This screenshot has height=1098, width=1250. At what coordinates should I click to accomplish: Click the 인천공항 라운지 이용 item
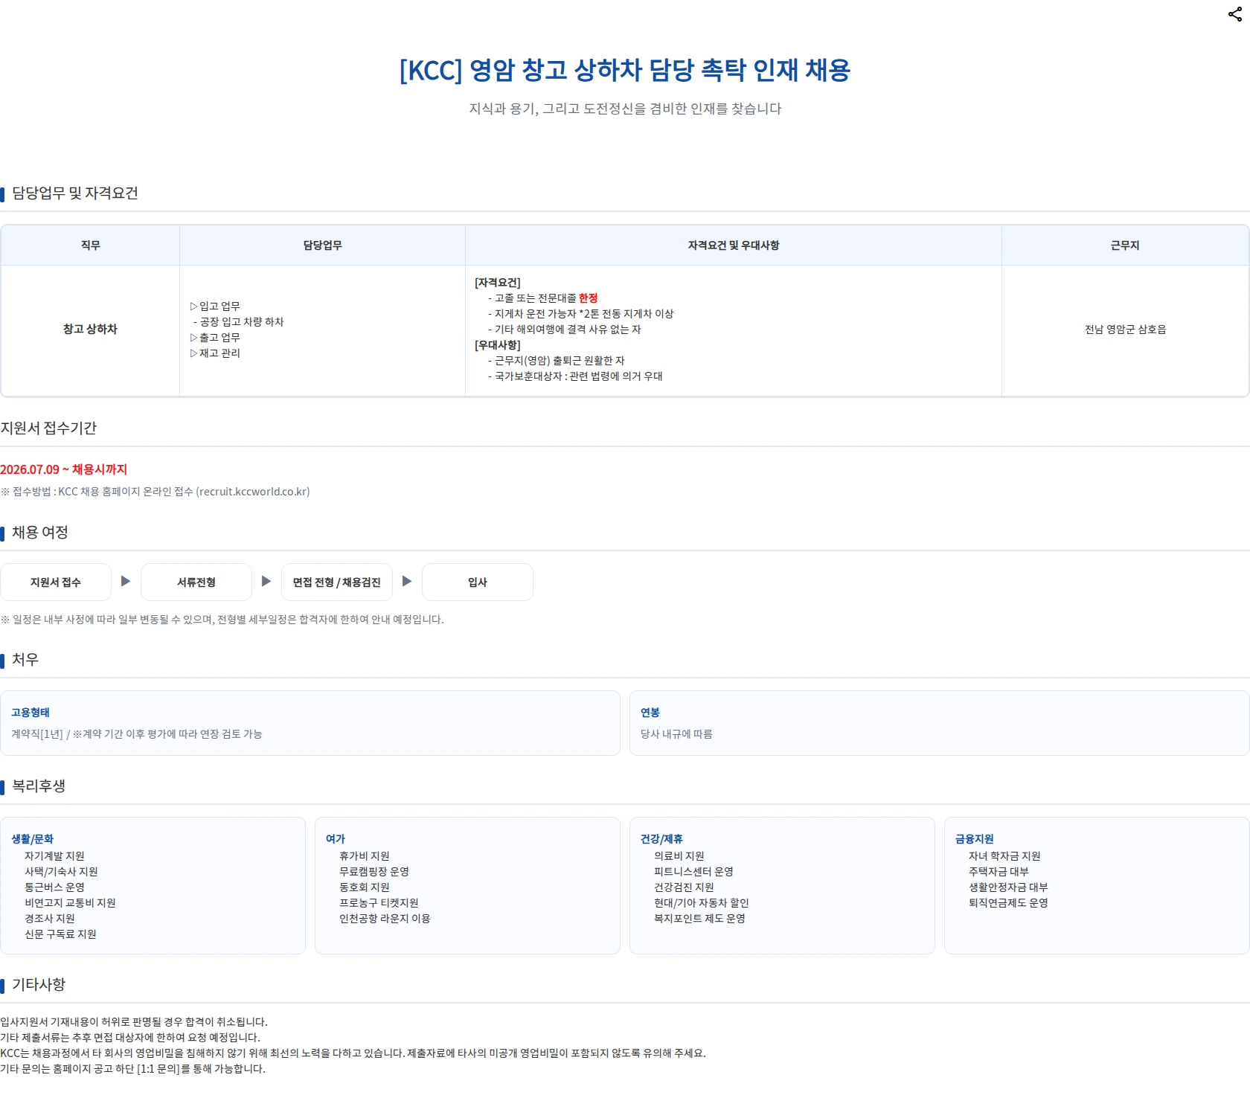[x=385, y=919]
